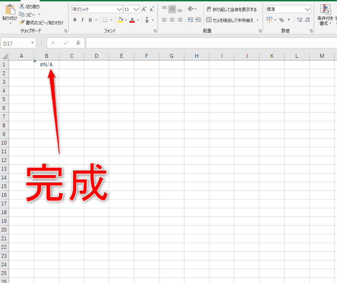Image resolution: width=337 pixels, height=283 pixels.
Task: Apply comma style number format
Action: click(x=289, y=20)
